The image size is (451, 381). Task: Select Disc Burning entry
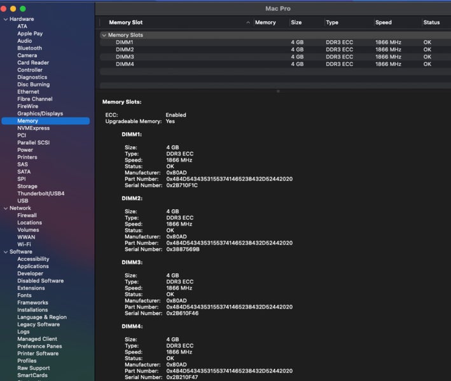[x=33, y=84]
